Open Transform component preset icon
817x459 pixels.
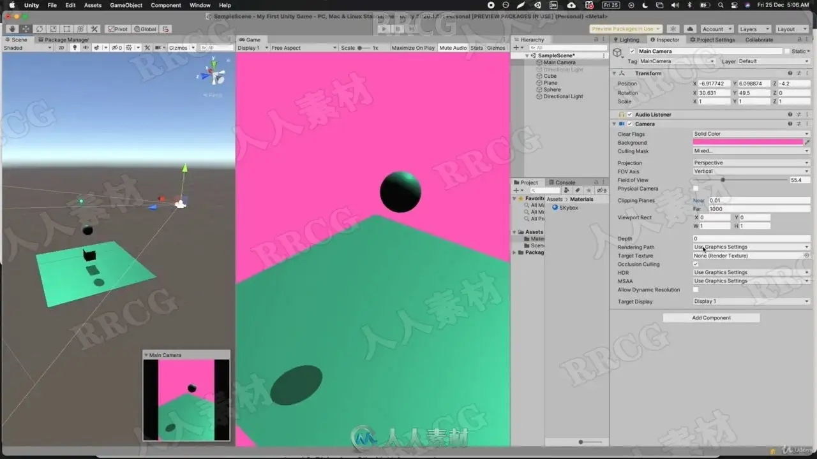point(798,73)
